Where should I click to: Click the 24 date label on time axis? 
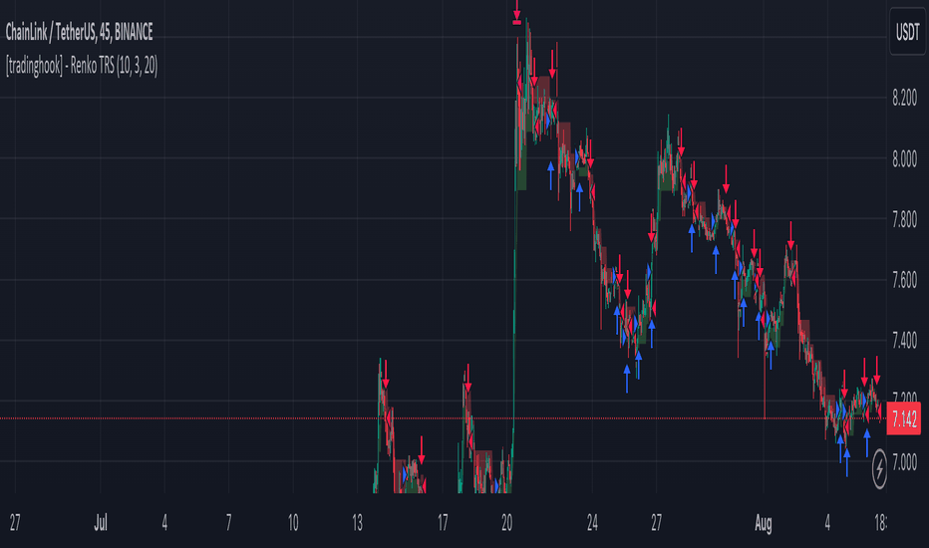point(592,523)
